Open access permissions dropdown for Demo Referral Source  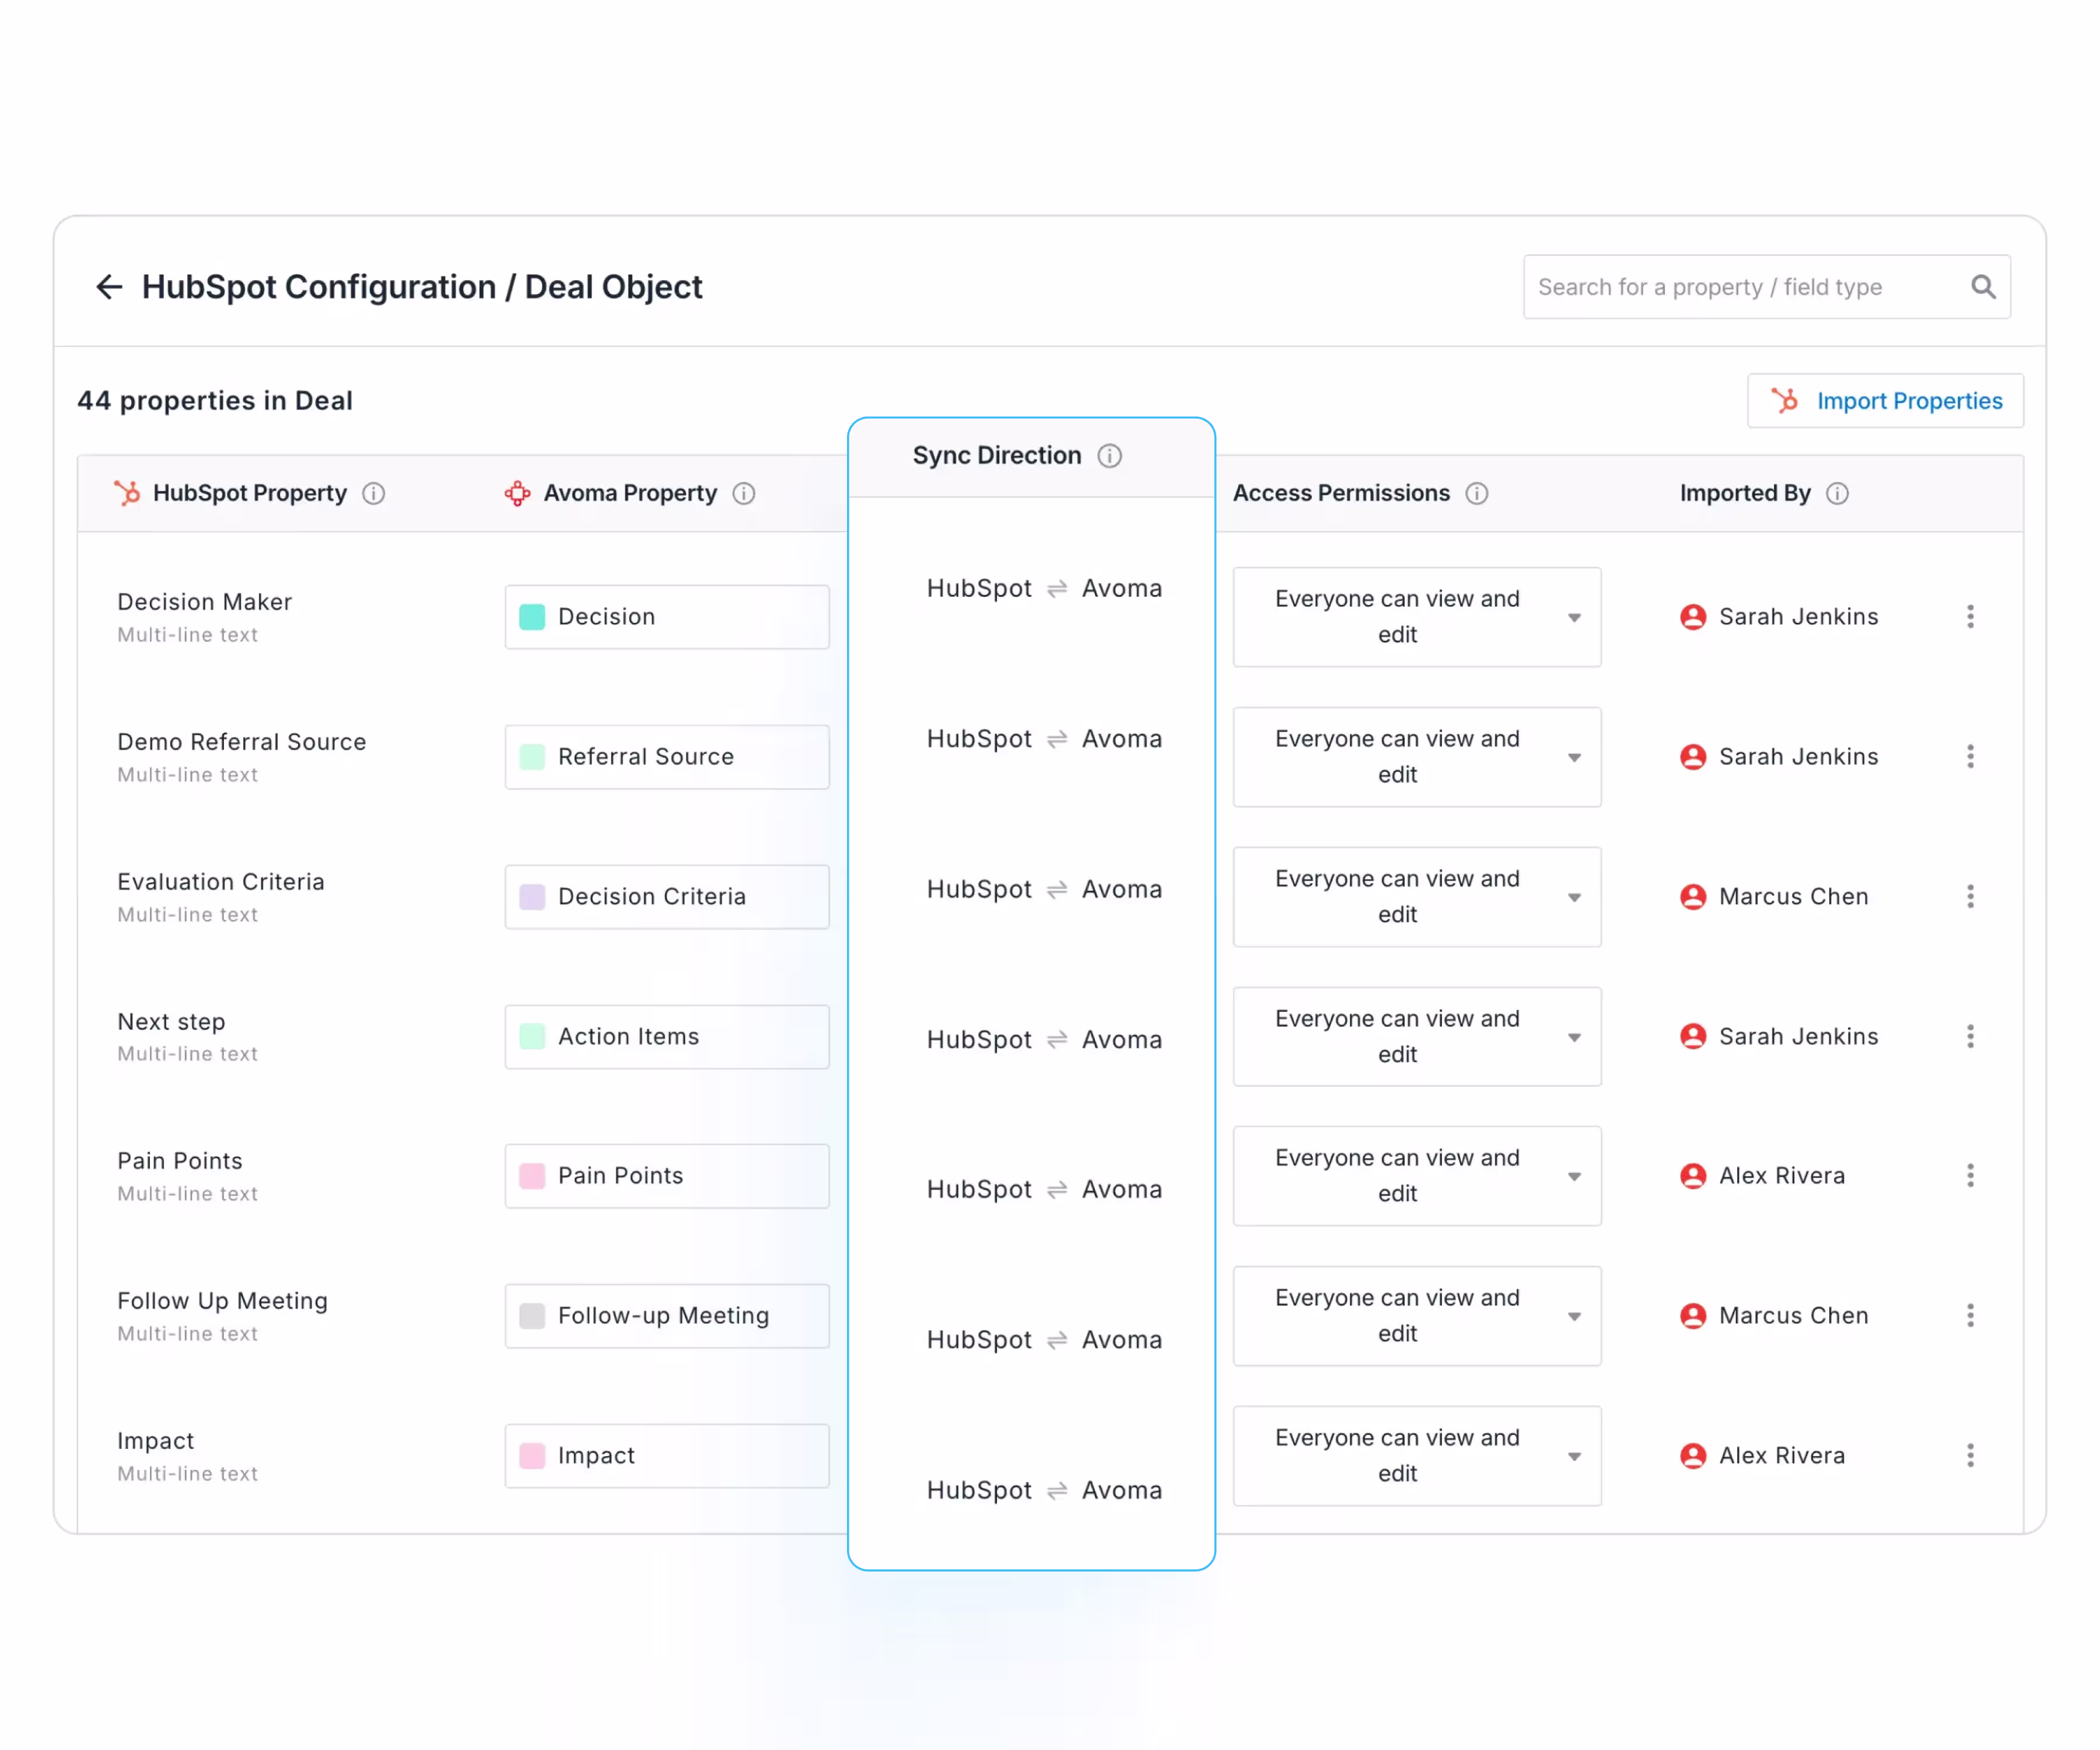pos(1417,757)
